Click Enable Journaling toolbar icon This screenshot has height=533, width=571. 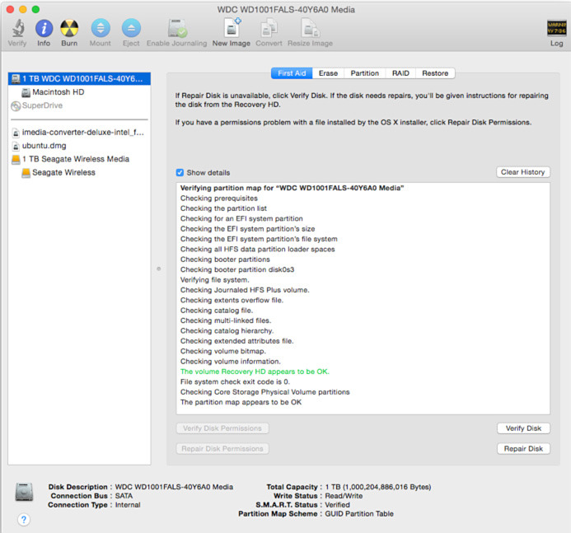(x=177, y=28)
